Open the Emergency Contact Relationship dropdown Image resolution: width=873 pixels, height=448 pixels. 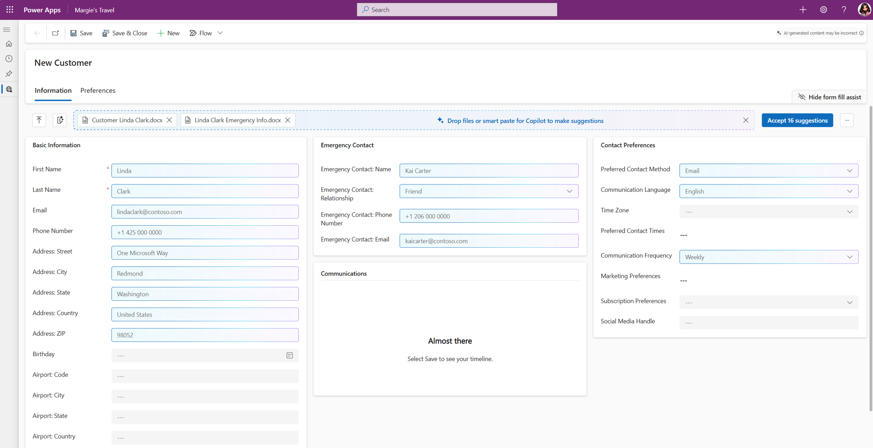click(569, 191)
